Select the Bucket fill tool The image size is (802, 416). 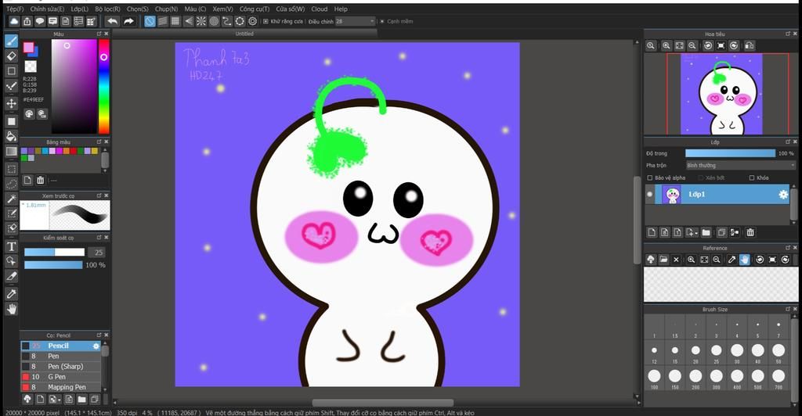(11, 136)
